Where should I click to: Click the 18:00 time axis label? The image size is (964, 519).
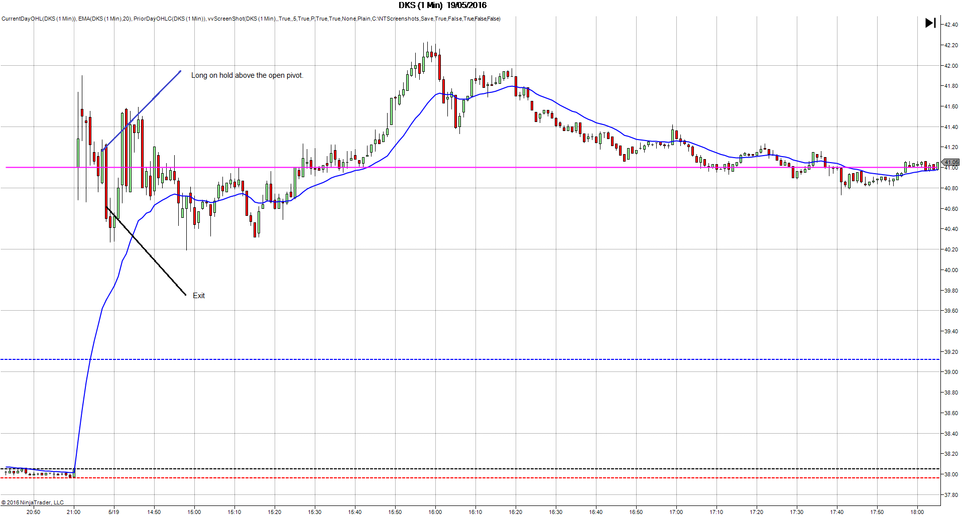(917, 512)
